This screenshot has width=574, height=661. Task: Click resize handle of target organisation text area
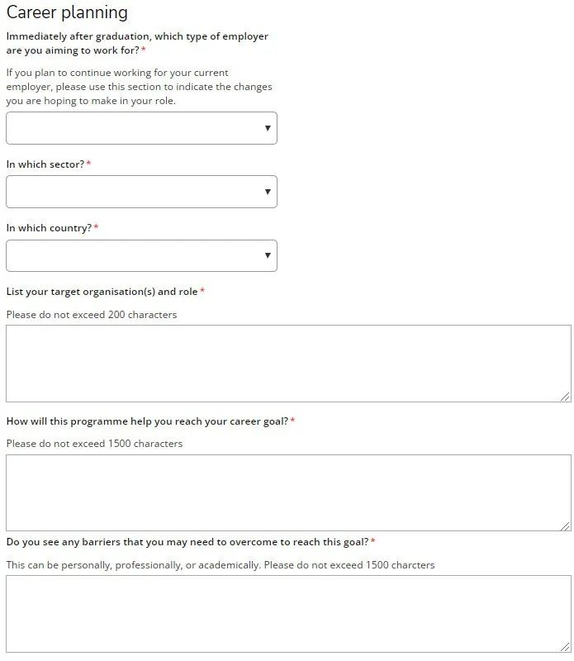566,397
